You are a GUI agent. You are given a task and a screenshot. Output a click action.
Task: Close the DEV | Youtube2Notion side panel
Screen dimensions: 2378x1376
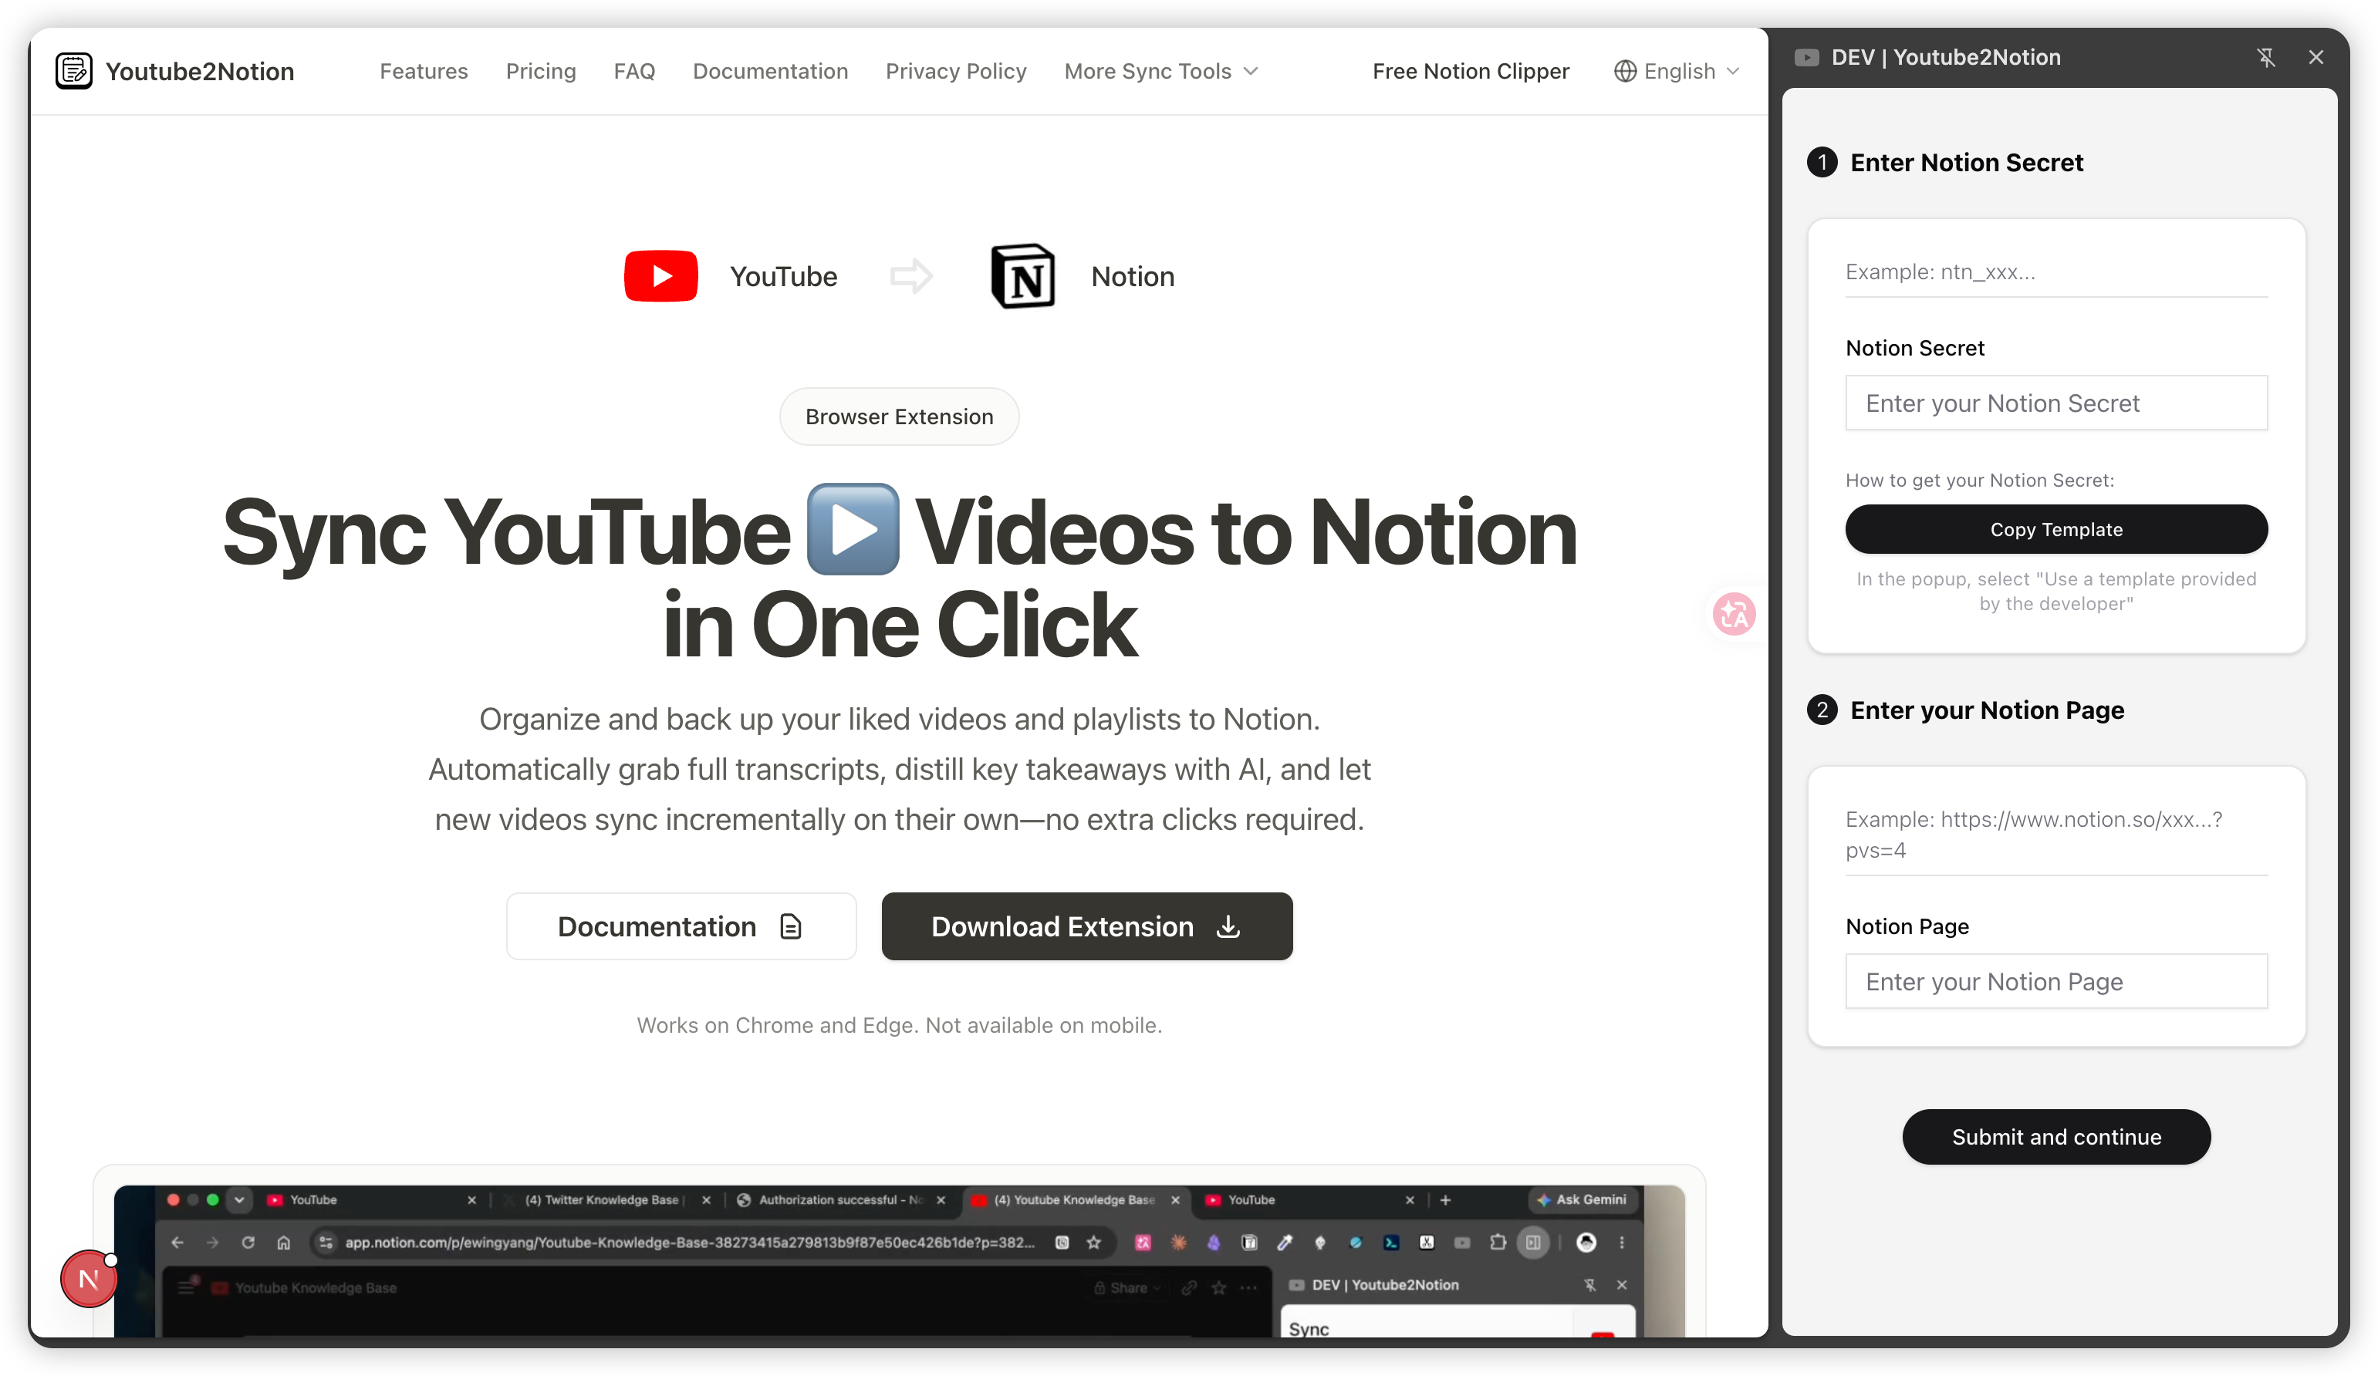pyautogui.click(x=2316, y=58)
